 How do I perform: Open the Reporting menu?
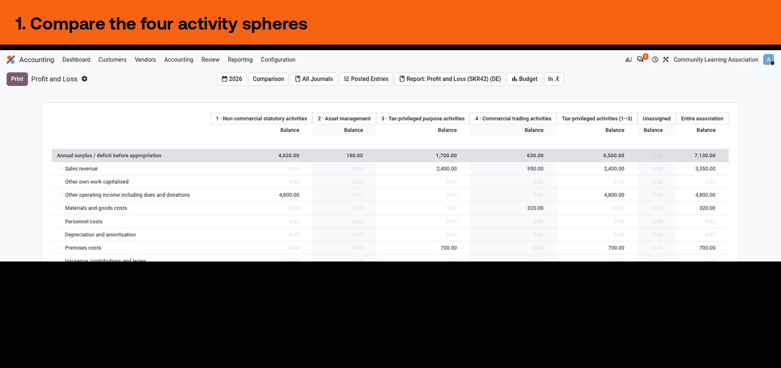tap(240, 60)
